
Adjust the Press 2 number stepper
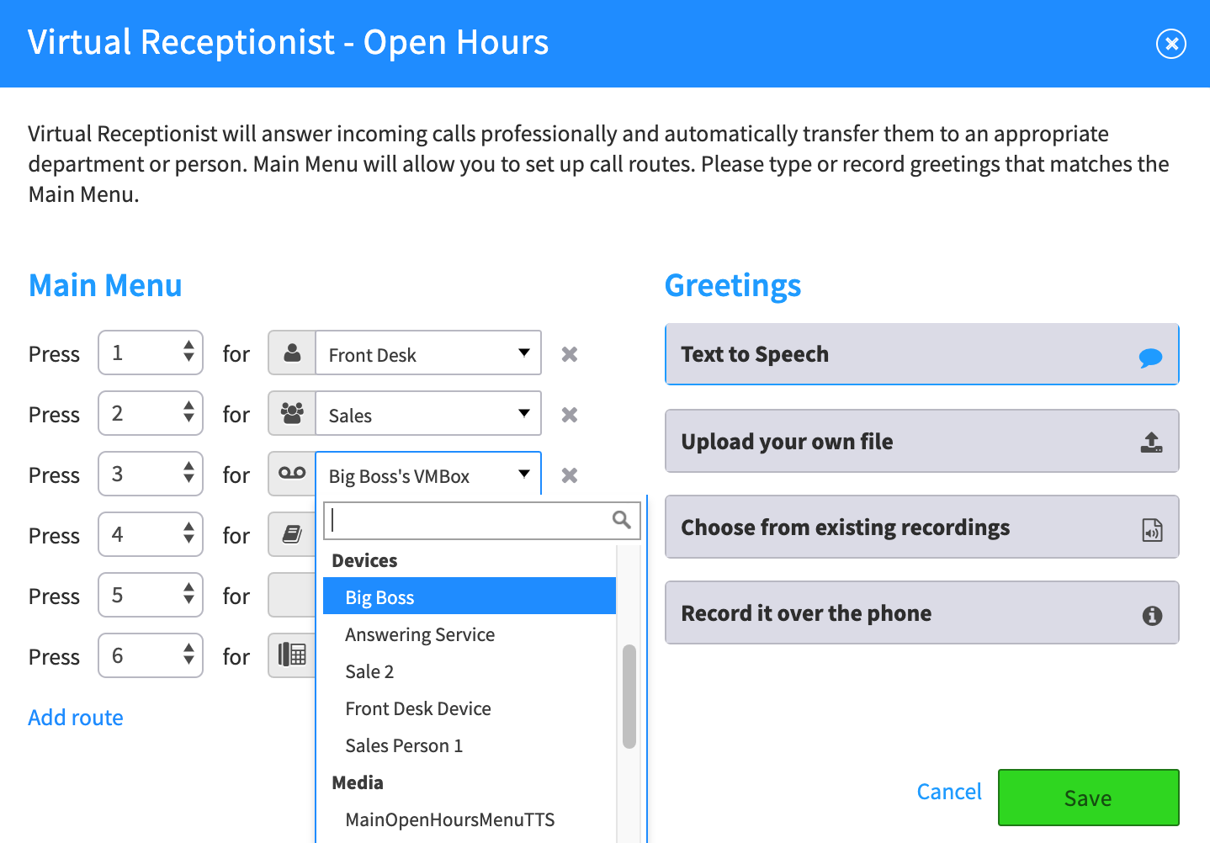(x=188, y=413)
